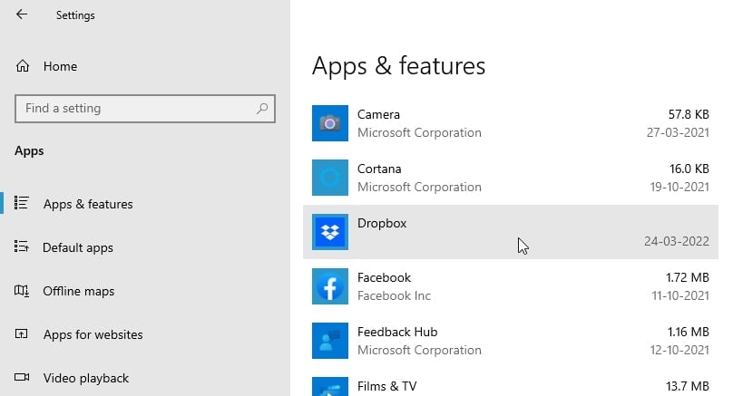Screen dimensions: 733x396
Task: Open Video playback settings
Action: click(86, 378)
